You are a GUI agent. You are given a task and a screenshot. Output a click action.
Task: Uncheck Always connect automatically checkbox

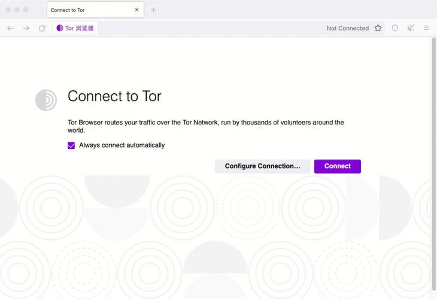[x=71, y=145]
